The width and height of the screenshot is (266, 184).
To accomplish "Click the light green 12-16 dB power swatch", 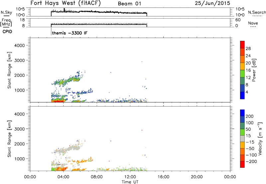I will click(x=242, y=74).
